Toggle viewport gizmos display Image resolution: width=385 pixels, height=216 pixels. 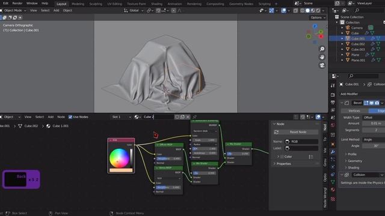pos(271,11)
